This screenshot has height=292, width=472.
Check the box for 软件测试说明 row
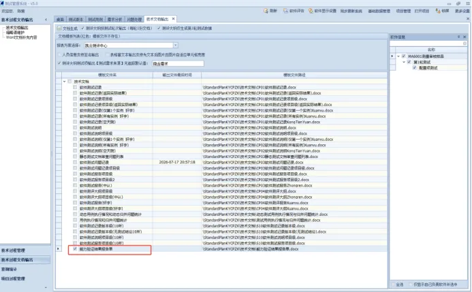(x=75, y=127)
